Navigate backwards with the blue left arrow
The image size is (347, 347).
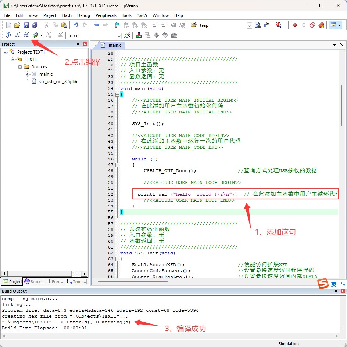point(97,25)
